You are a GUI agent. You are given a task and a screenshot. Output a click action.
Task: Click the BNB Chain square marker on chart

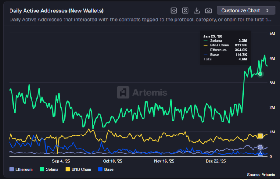260,136
